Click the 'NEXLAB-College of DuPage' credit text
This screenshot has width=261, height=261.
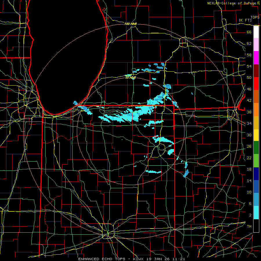point(232,3)
